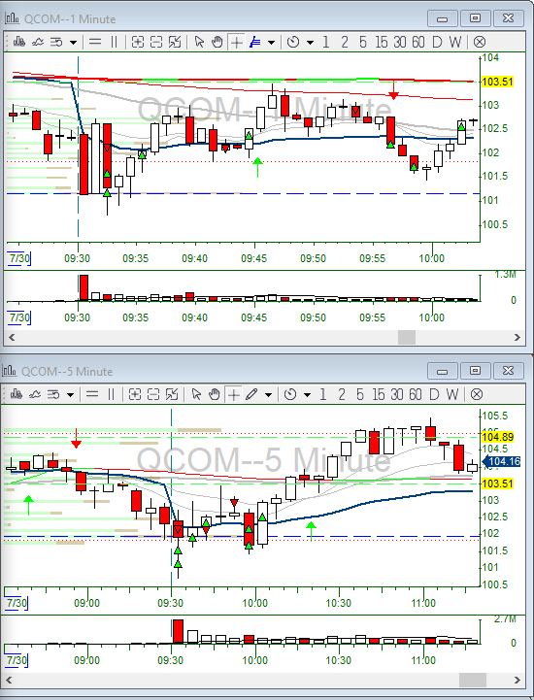This screenshot has height=700, width=534.
Task: Click the circled X icon in the 1 Minute toolbar
Action: [x=479, y=42]
